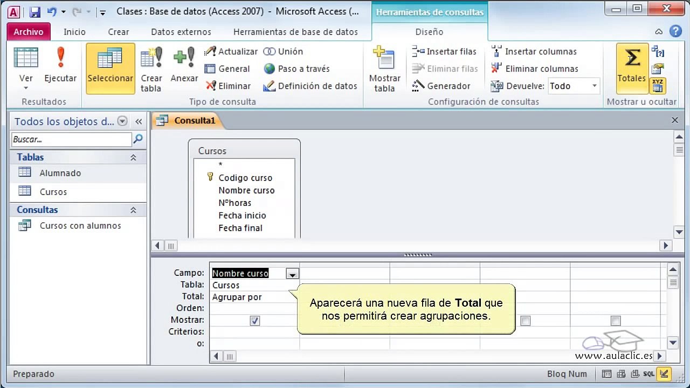
Task: Open the customize quick access toolbar dropdown
Action: (102, 12)
